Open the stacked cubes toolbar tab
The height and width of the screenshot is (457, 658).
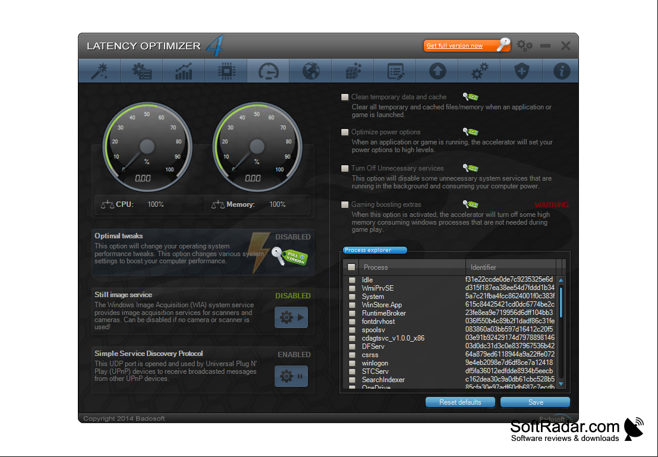(x=353, y=71)
